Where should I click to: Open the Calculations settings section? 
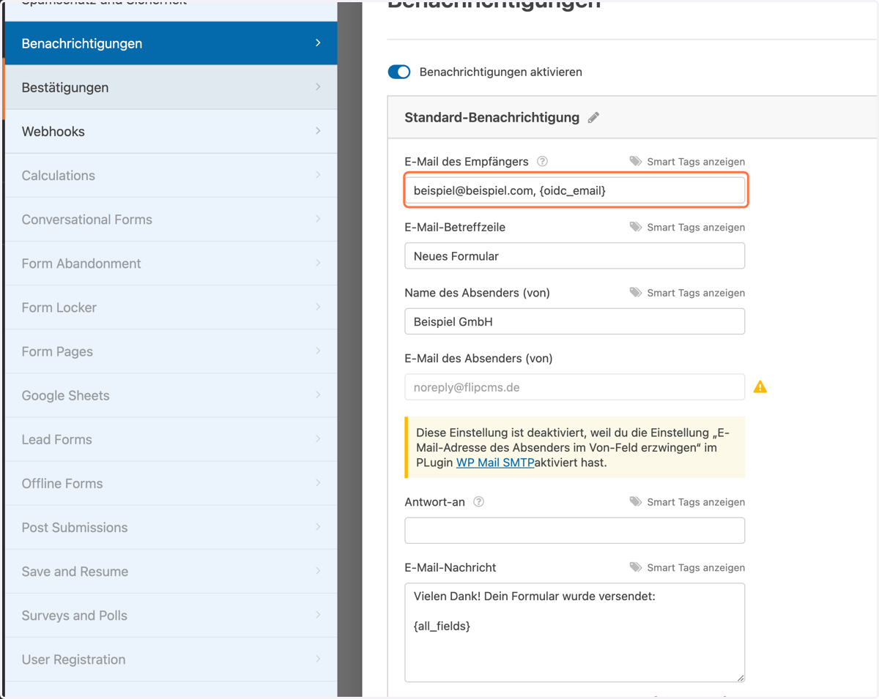click(171, 175)
